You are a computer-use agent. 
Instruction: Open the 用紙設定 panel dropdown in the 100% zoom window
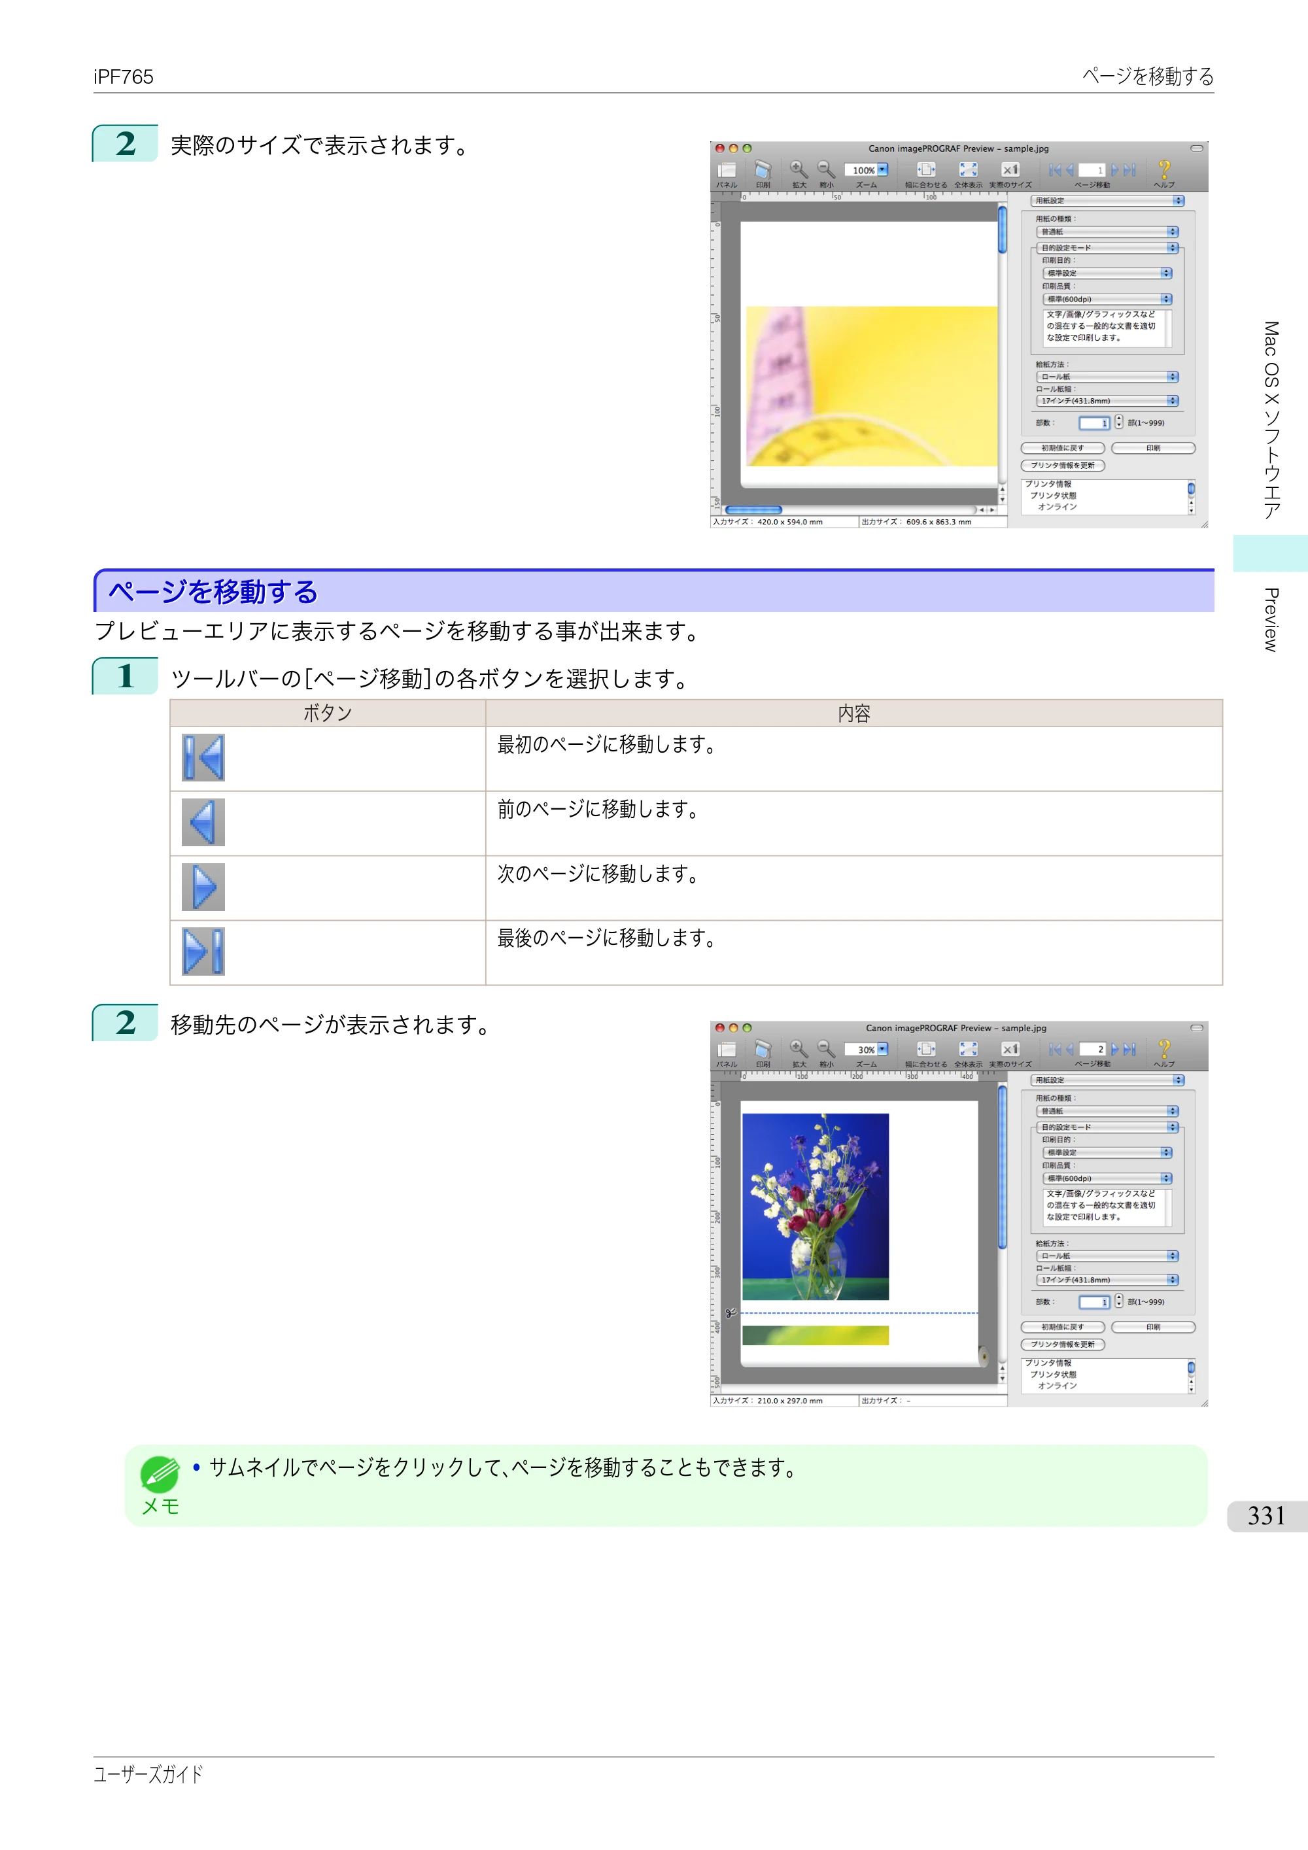(1107, 201)
